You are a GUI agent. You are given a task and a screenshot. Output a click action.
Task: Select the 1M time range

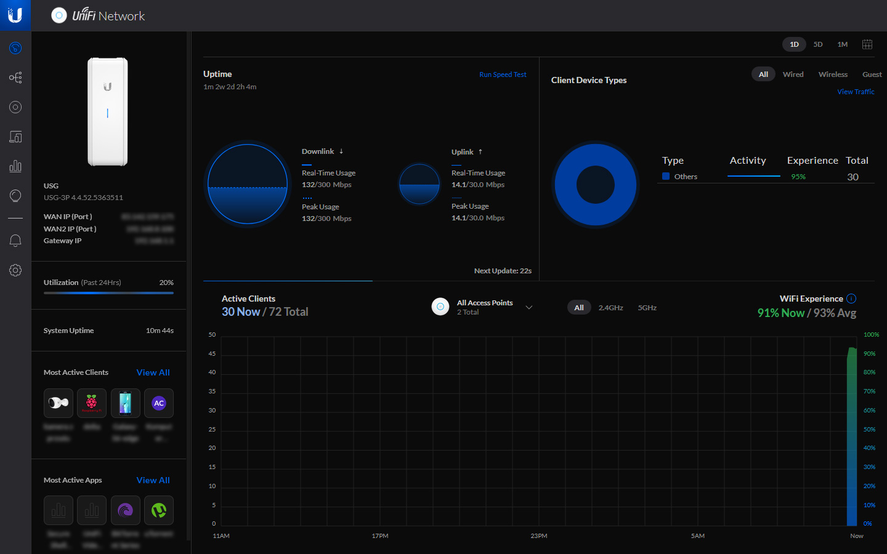click(x=843, y=44)
